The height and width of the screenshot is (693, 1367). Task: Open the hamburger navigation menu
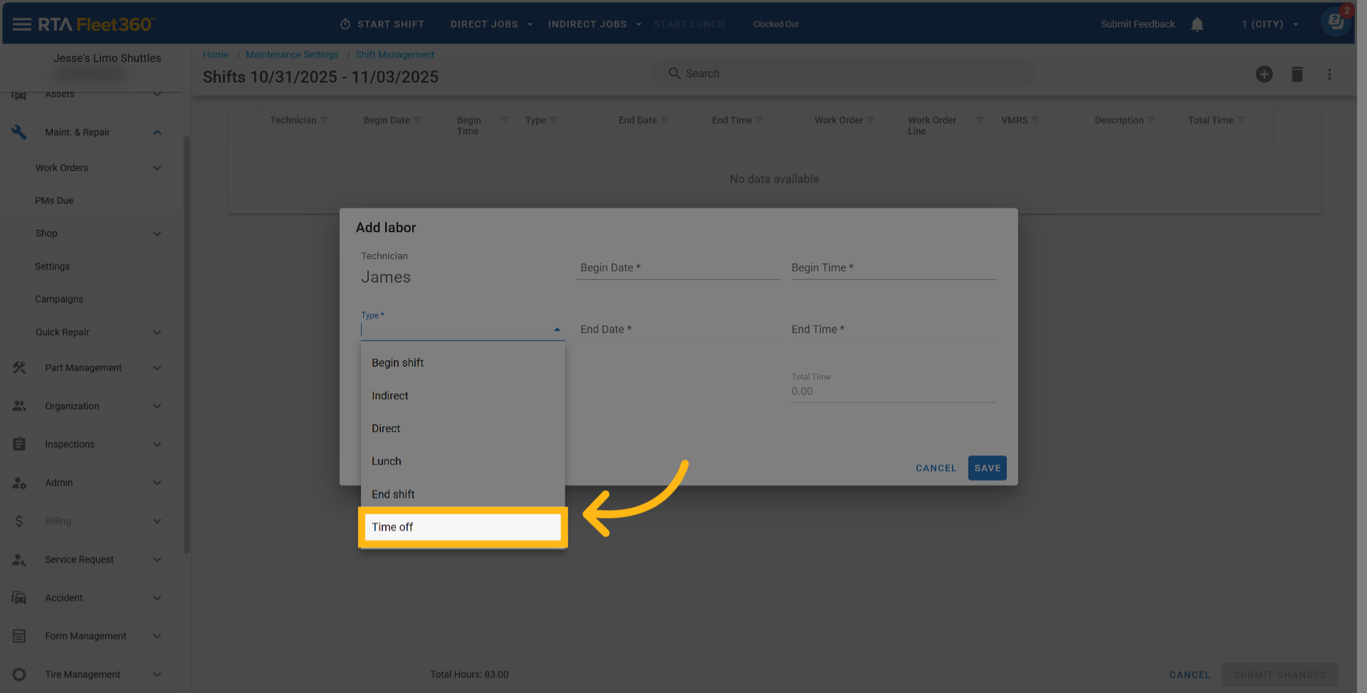pos(21,24)
